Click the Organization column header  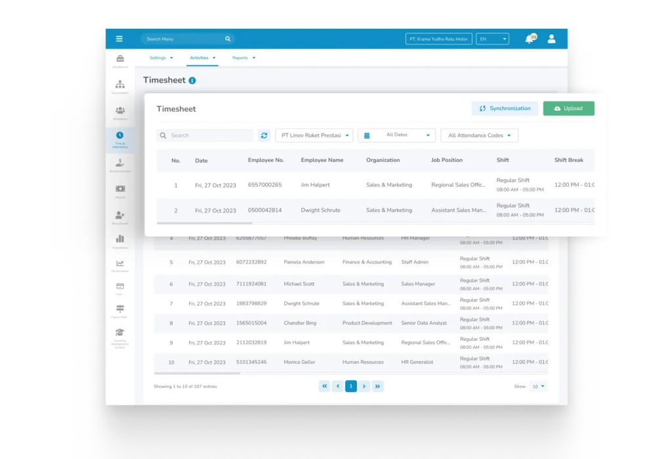click(x=383, y=160)
